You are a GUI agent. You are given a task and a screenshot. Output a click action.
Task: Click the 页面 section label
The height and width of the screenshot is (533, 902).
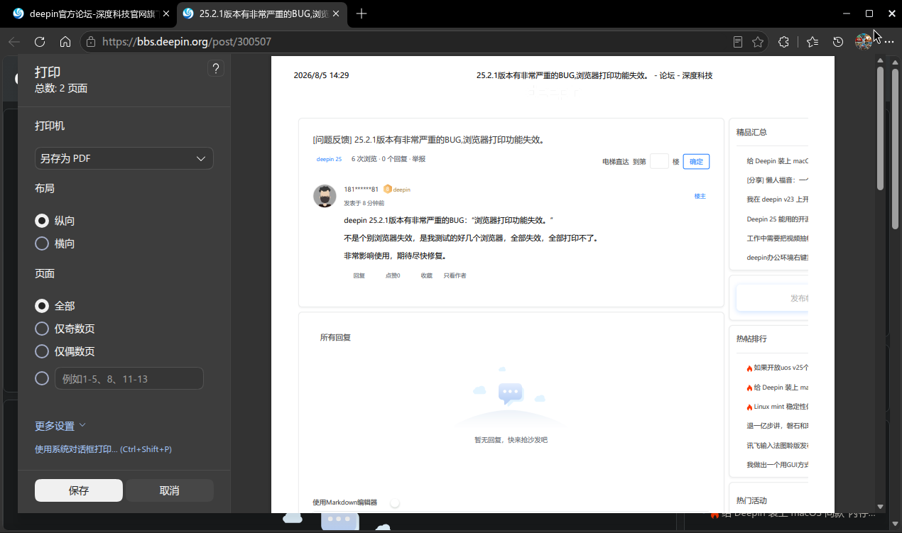click(x=45, y=273)
